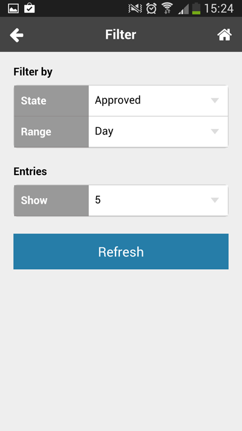This screenshot has width=242, height=431.
Task: Tap the back arrow icon
Action: click(x=16, y=35)
